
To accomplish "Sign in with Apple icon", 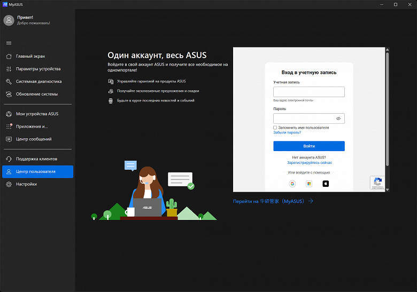I will point(326,184).
